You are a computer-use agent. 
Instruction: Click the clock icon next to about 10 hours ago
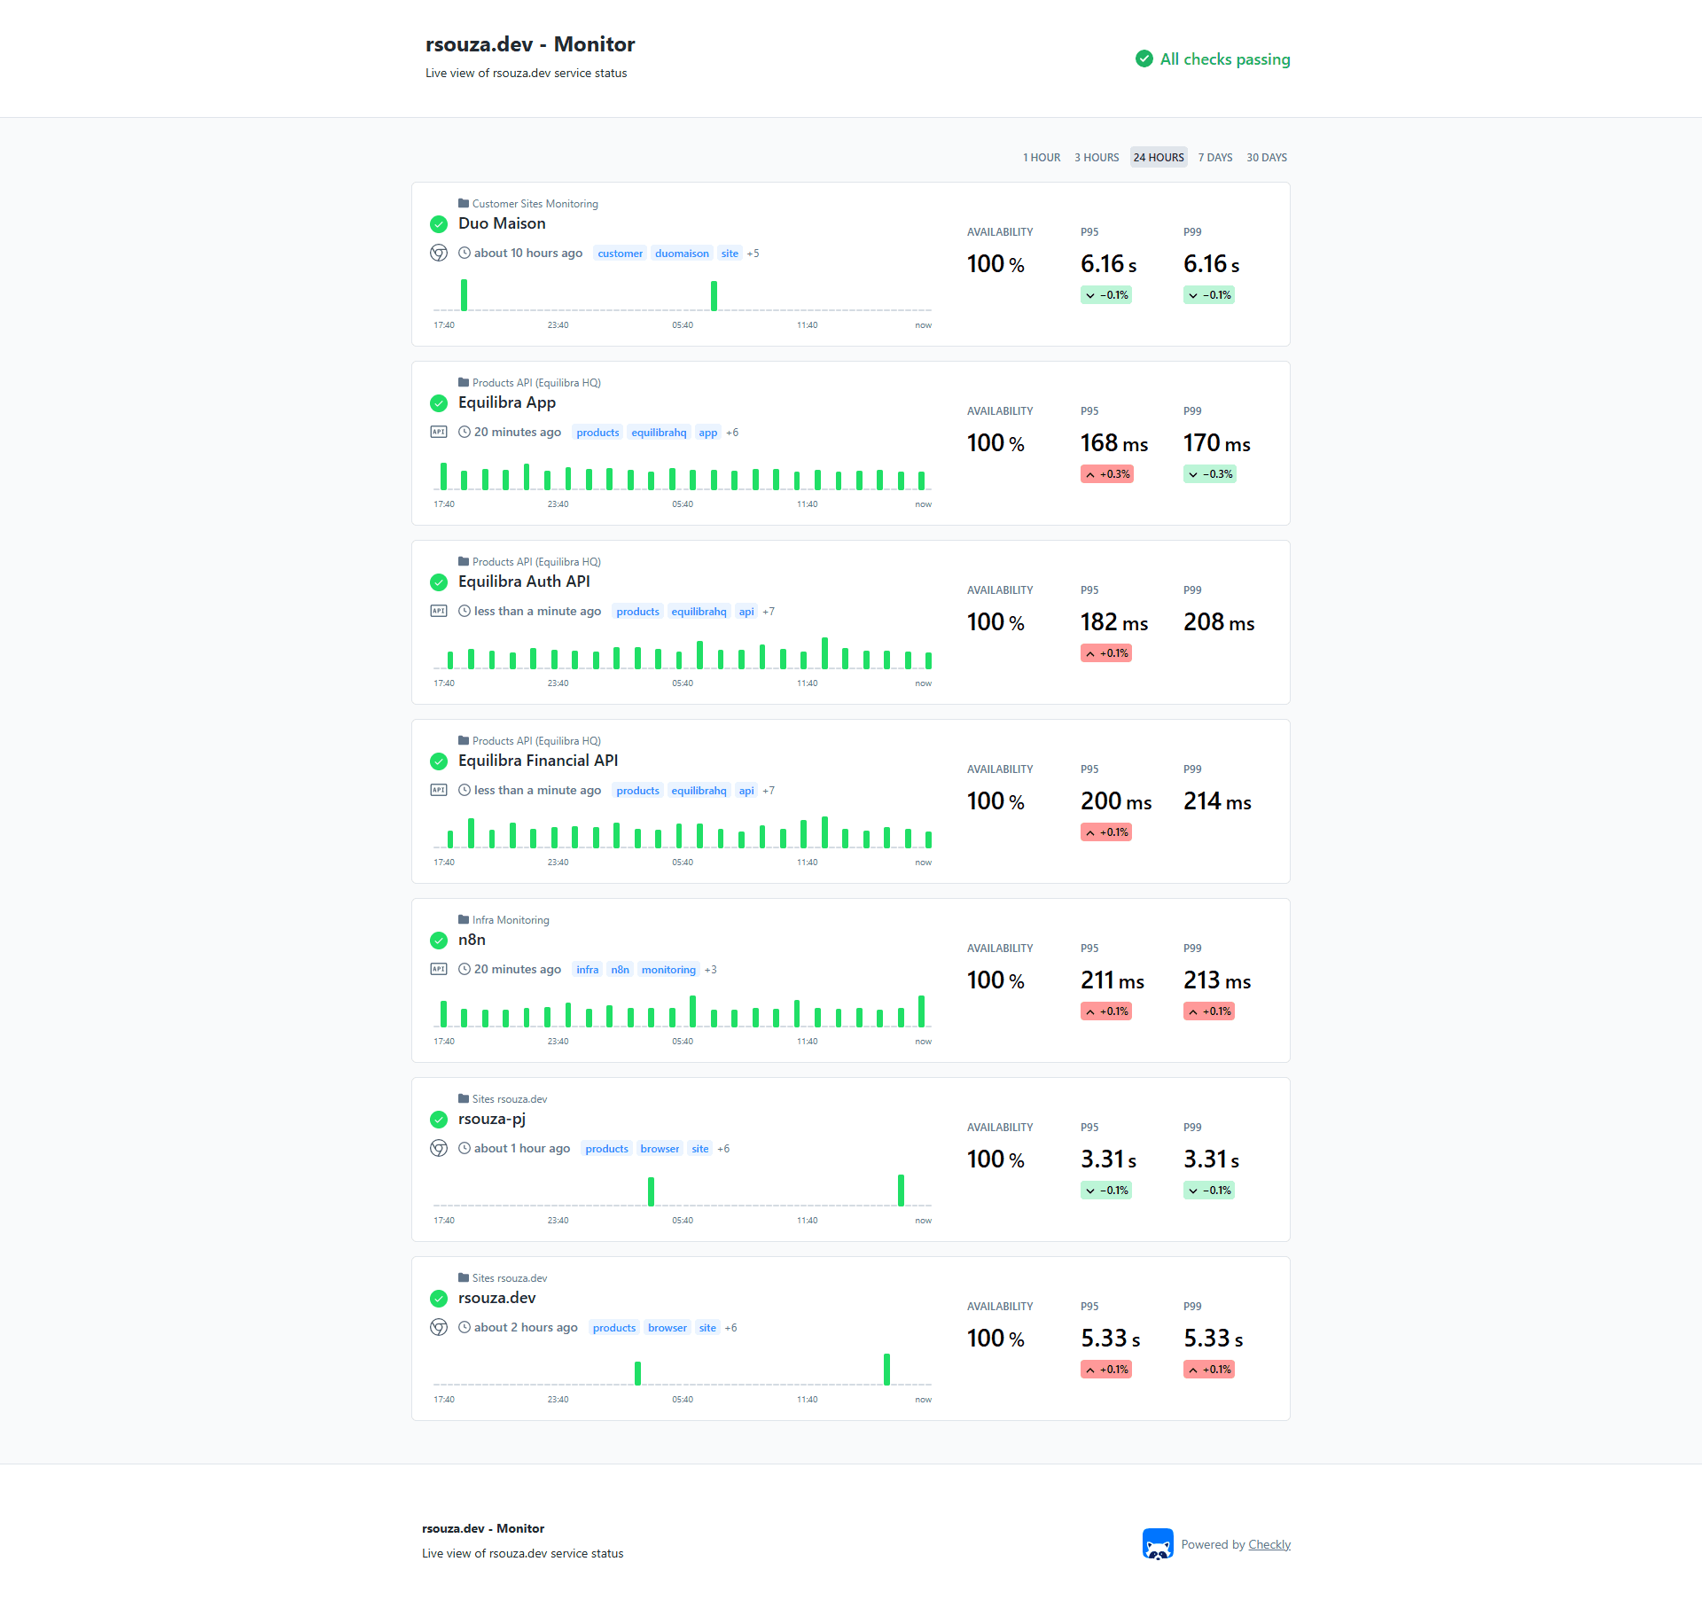click(465, 253)
